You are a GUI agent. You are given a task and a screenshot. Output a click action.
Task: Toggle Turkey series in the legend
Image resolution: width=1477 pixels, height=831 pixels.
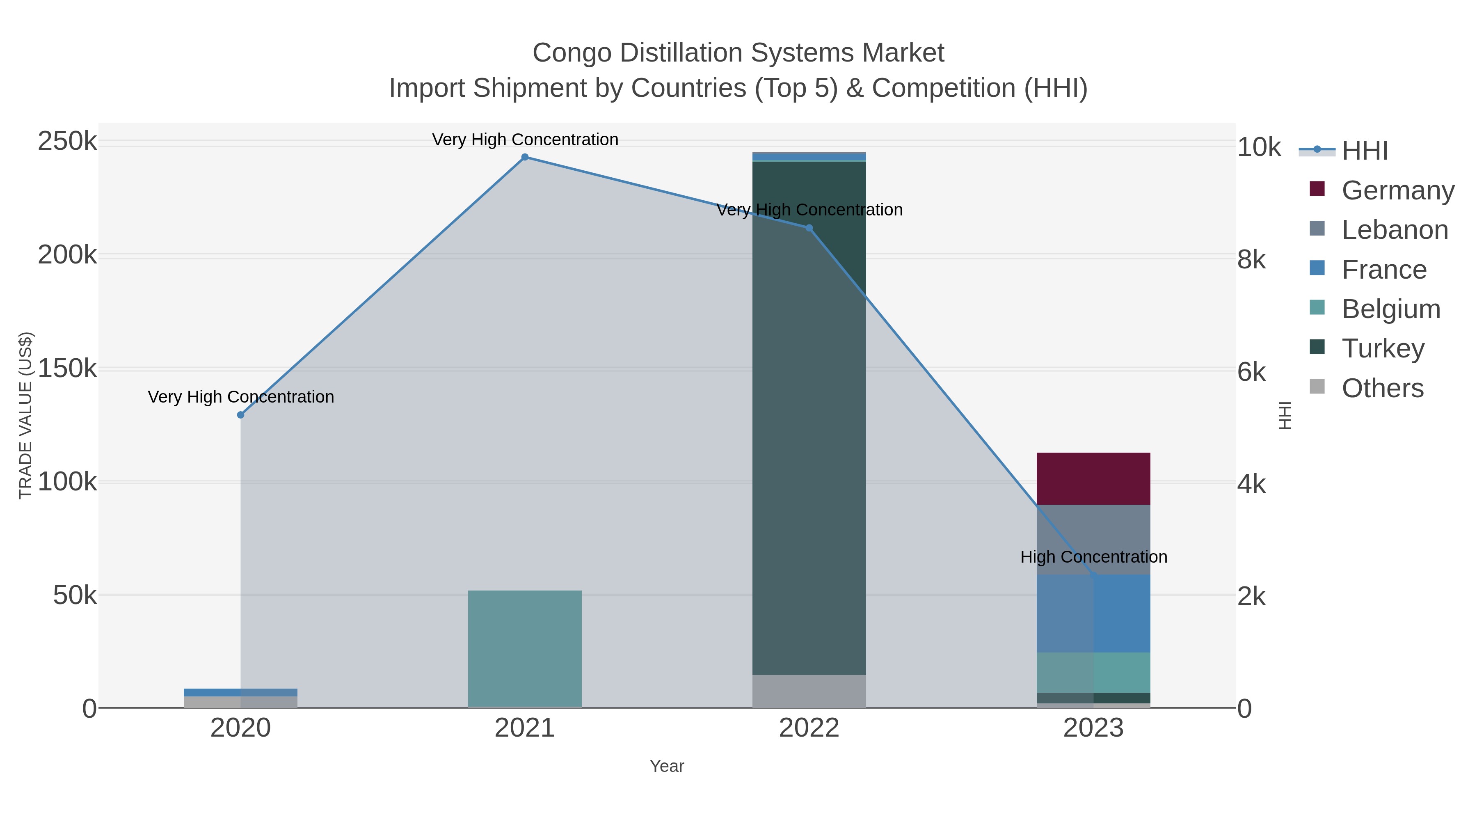(1367, 348)
